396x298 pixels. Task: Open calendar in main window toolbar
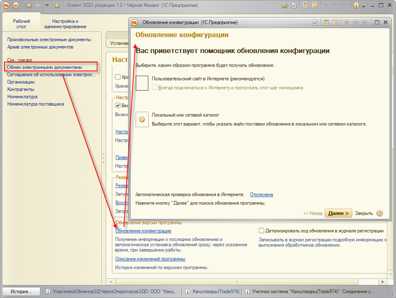(x=314, y=5)
